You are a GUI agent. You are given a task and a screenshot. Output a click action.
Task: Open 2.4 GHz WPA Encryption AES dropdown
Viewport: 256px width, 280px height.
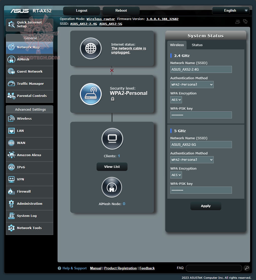coord(176,100)
